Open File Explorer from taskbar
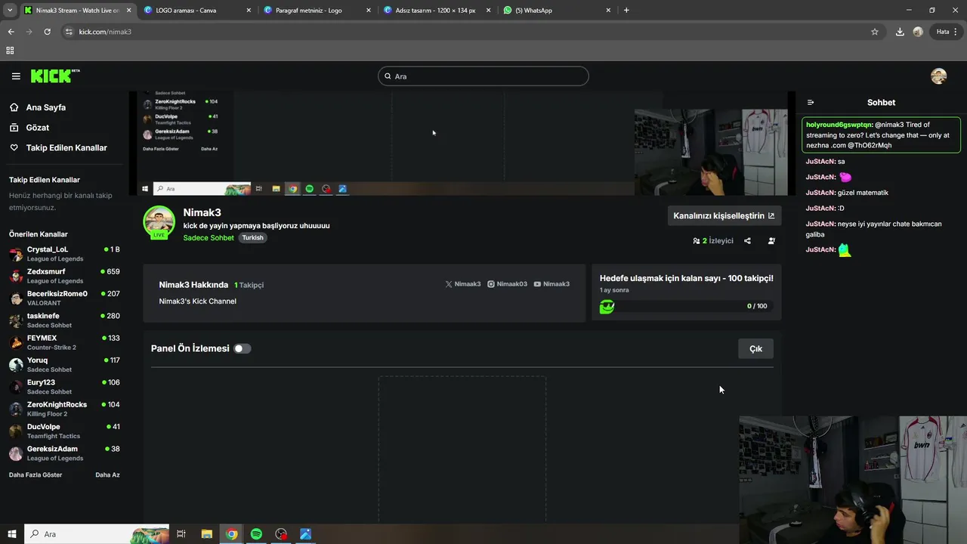The image size is (967, 544). (x=206, y=534)
